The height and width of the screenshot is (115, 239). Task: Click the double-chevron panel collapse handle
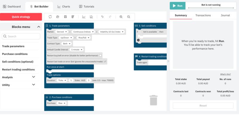[x=168, y=61]
